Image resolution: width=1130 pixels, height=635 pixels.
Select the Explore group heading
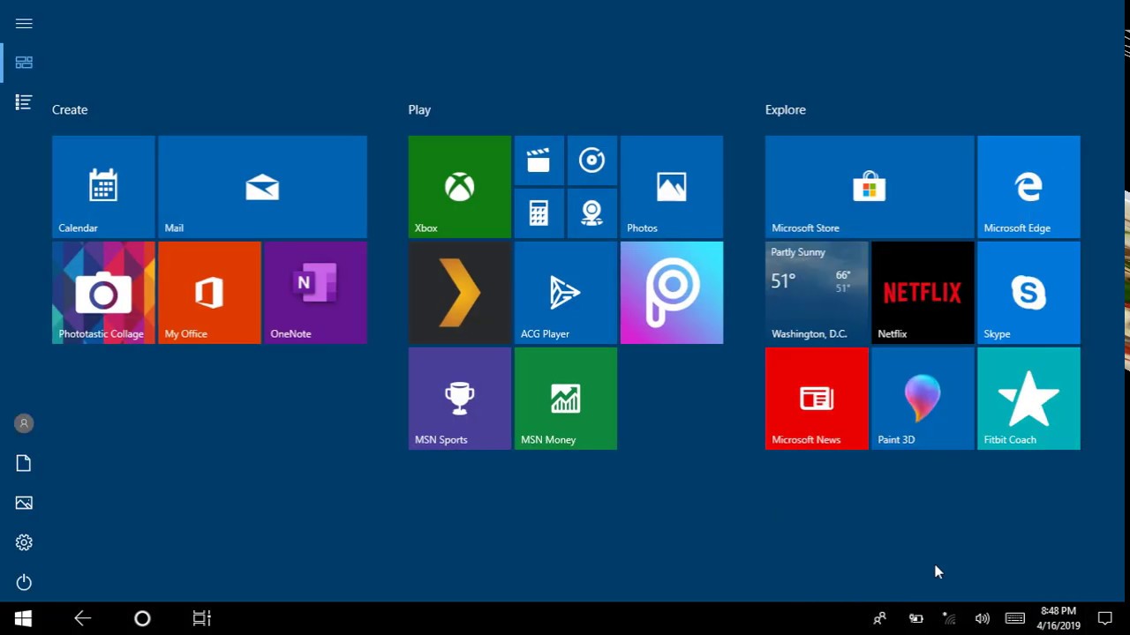pyautogui.click(x=786, y=109)
